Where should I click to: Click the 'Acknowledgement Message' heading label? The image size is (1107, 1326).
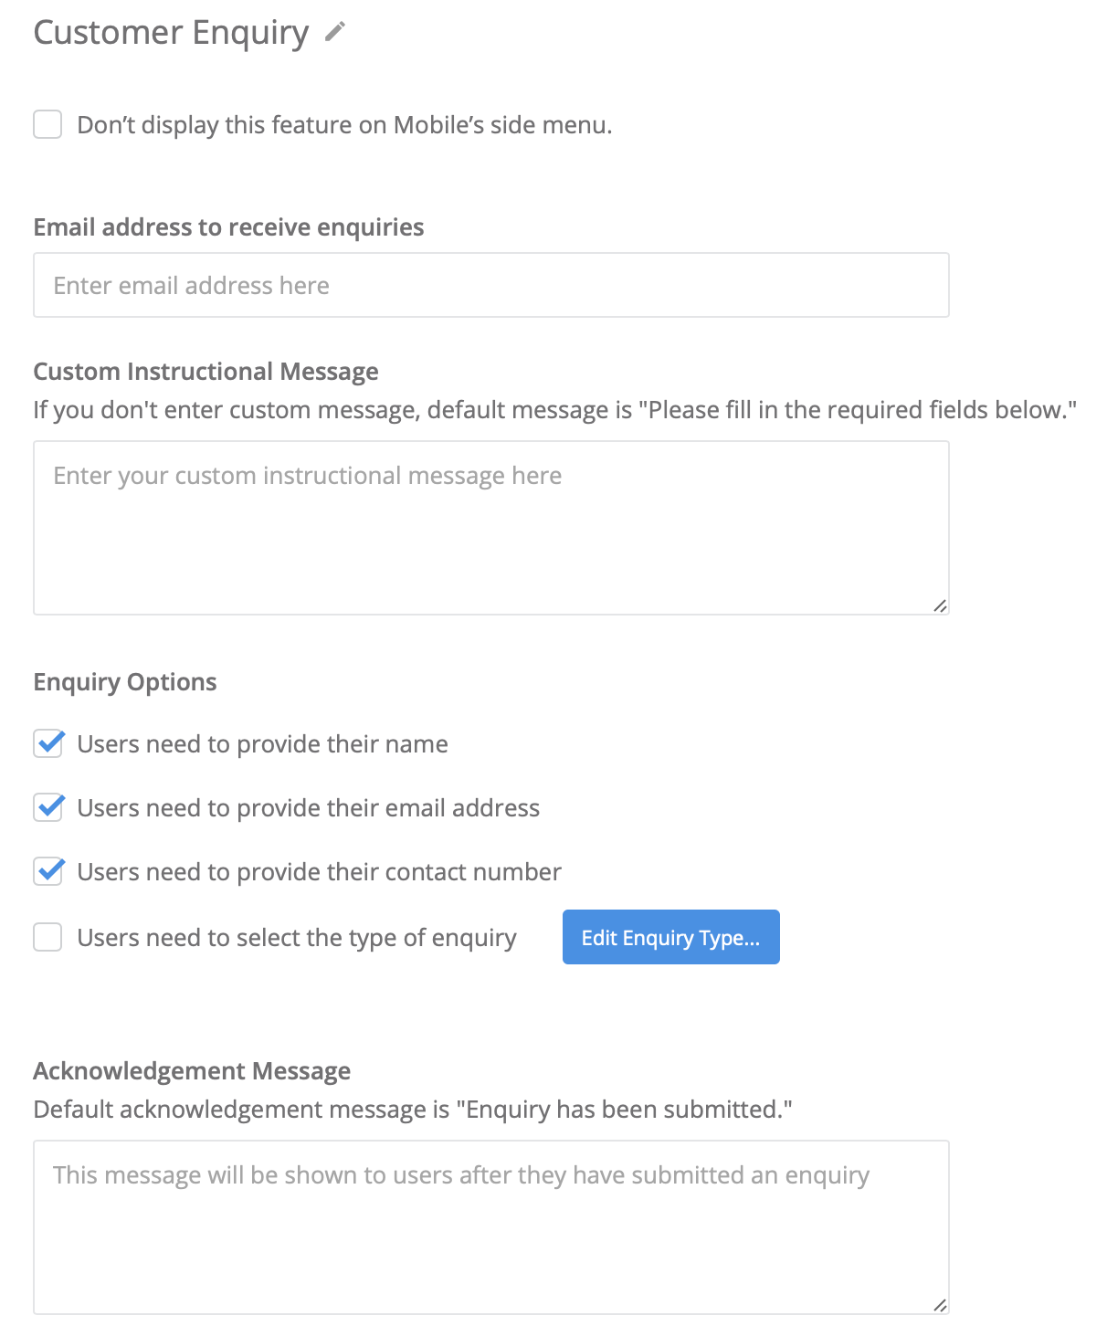click(x=192, y=1071)
